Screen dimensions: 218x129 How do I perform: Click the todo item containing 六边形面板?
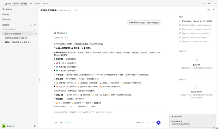(196, 33)
